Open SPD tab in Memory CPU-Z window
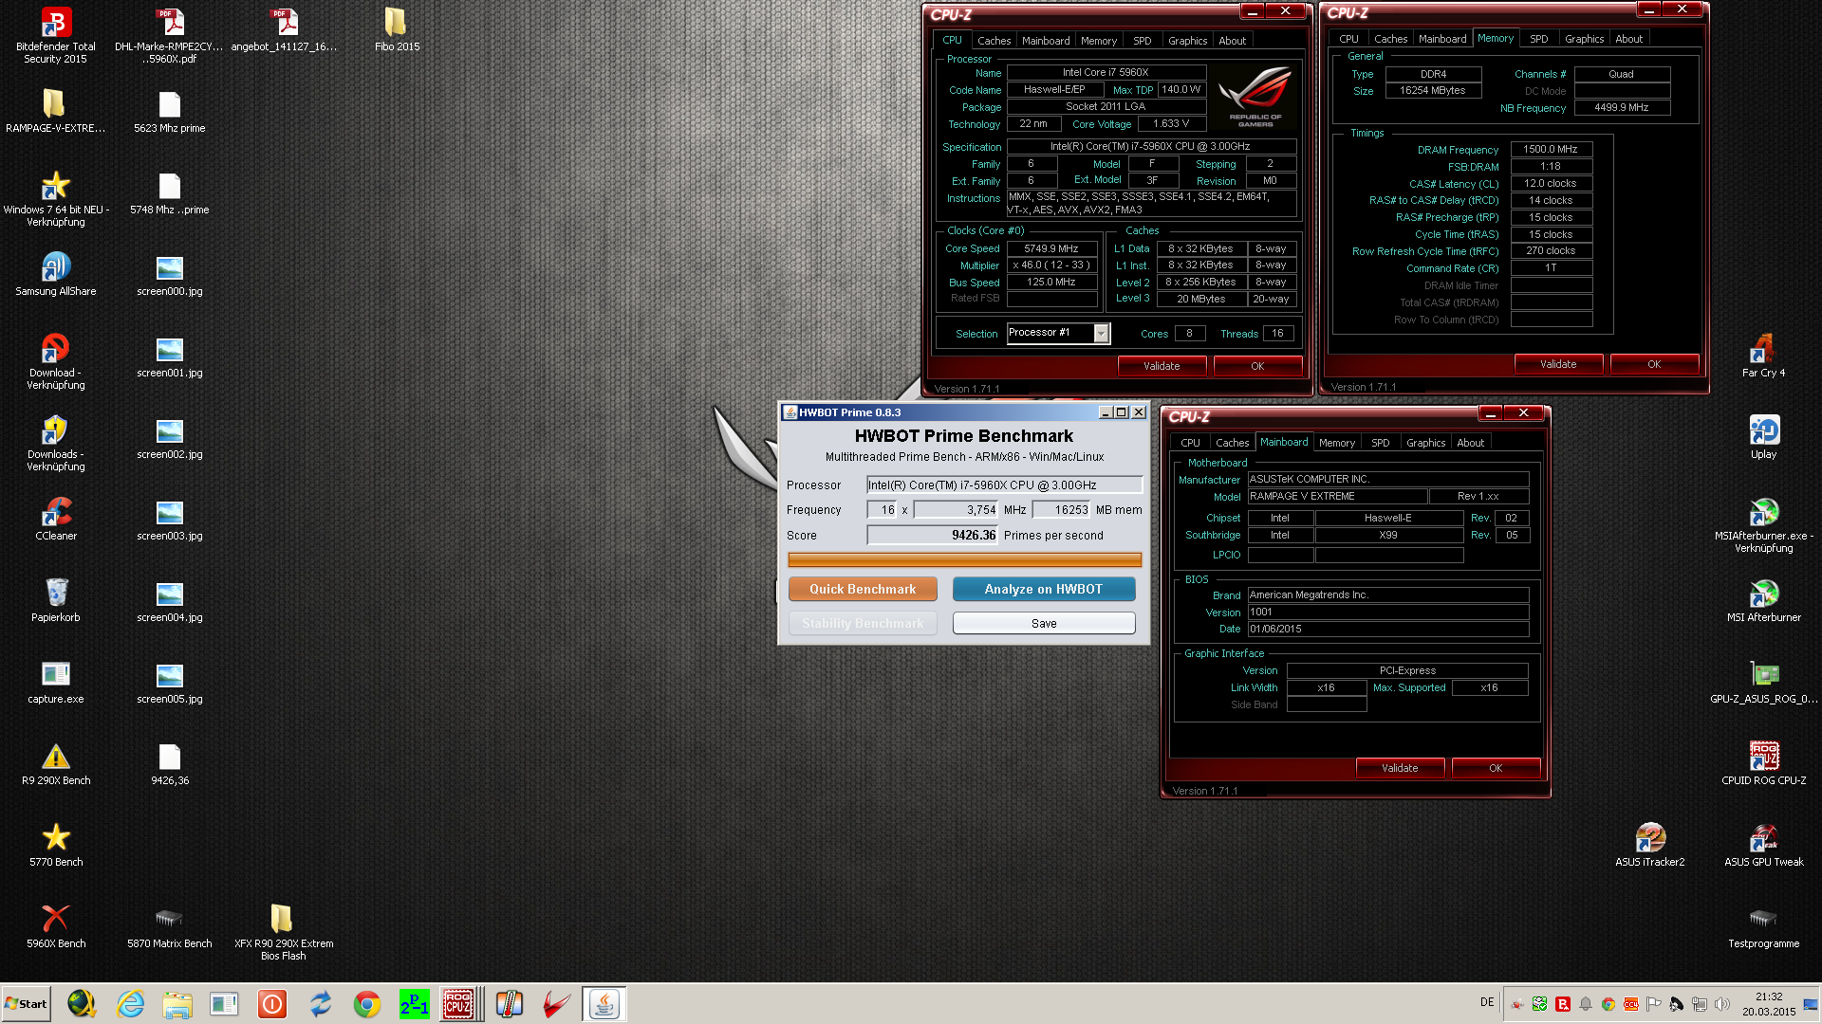The image size is (1822, 1024). pos(1538,39)
